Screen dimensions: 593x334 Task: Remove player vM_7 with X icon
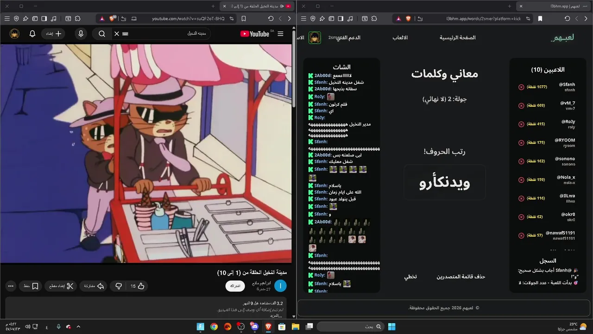coord(521,105)
